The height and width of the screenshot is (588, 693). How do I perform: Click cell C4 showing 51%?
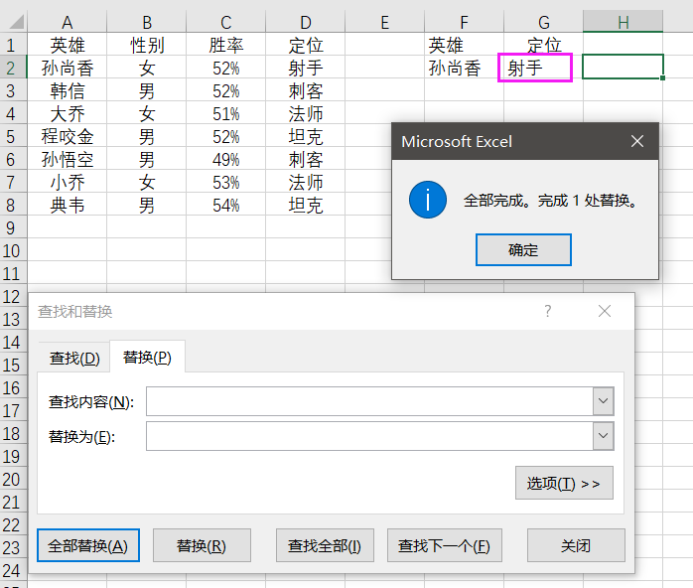point(225,113)
